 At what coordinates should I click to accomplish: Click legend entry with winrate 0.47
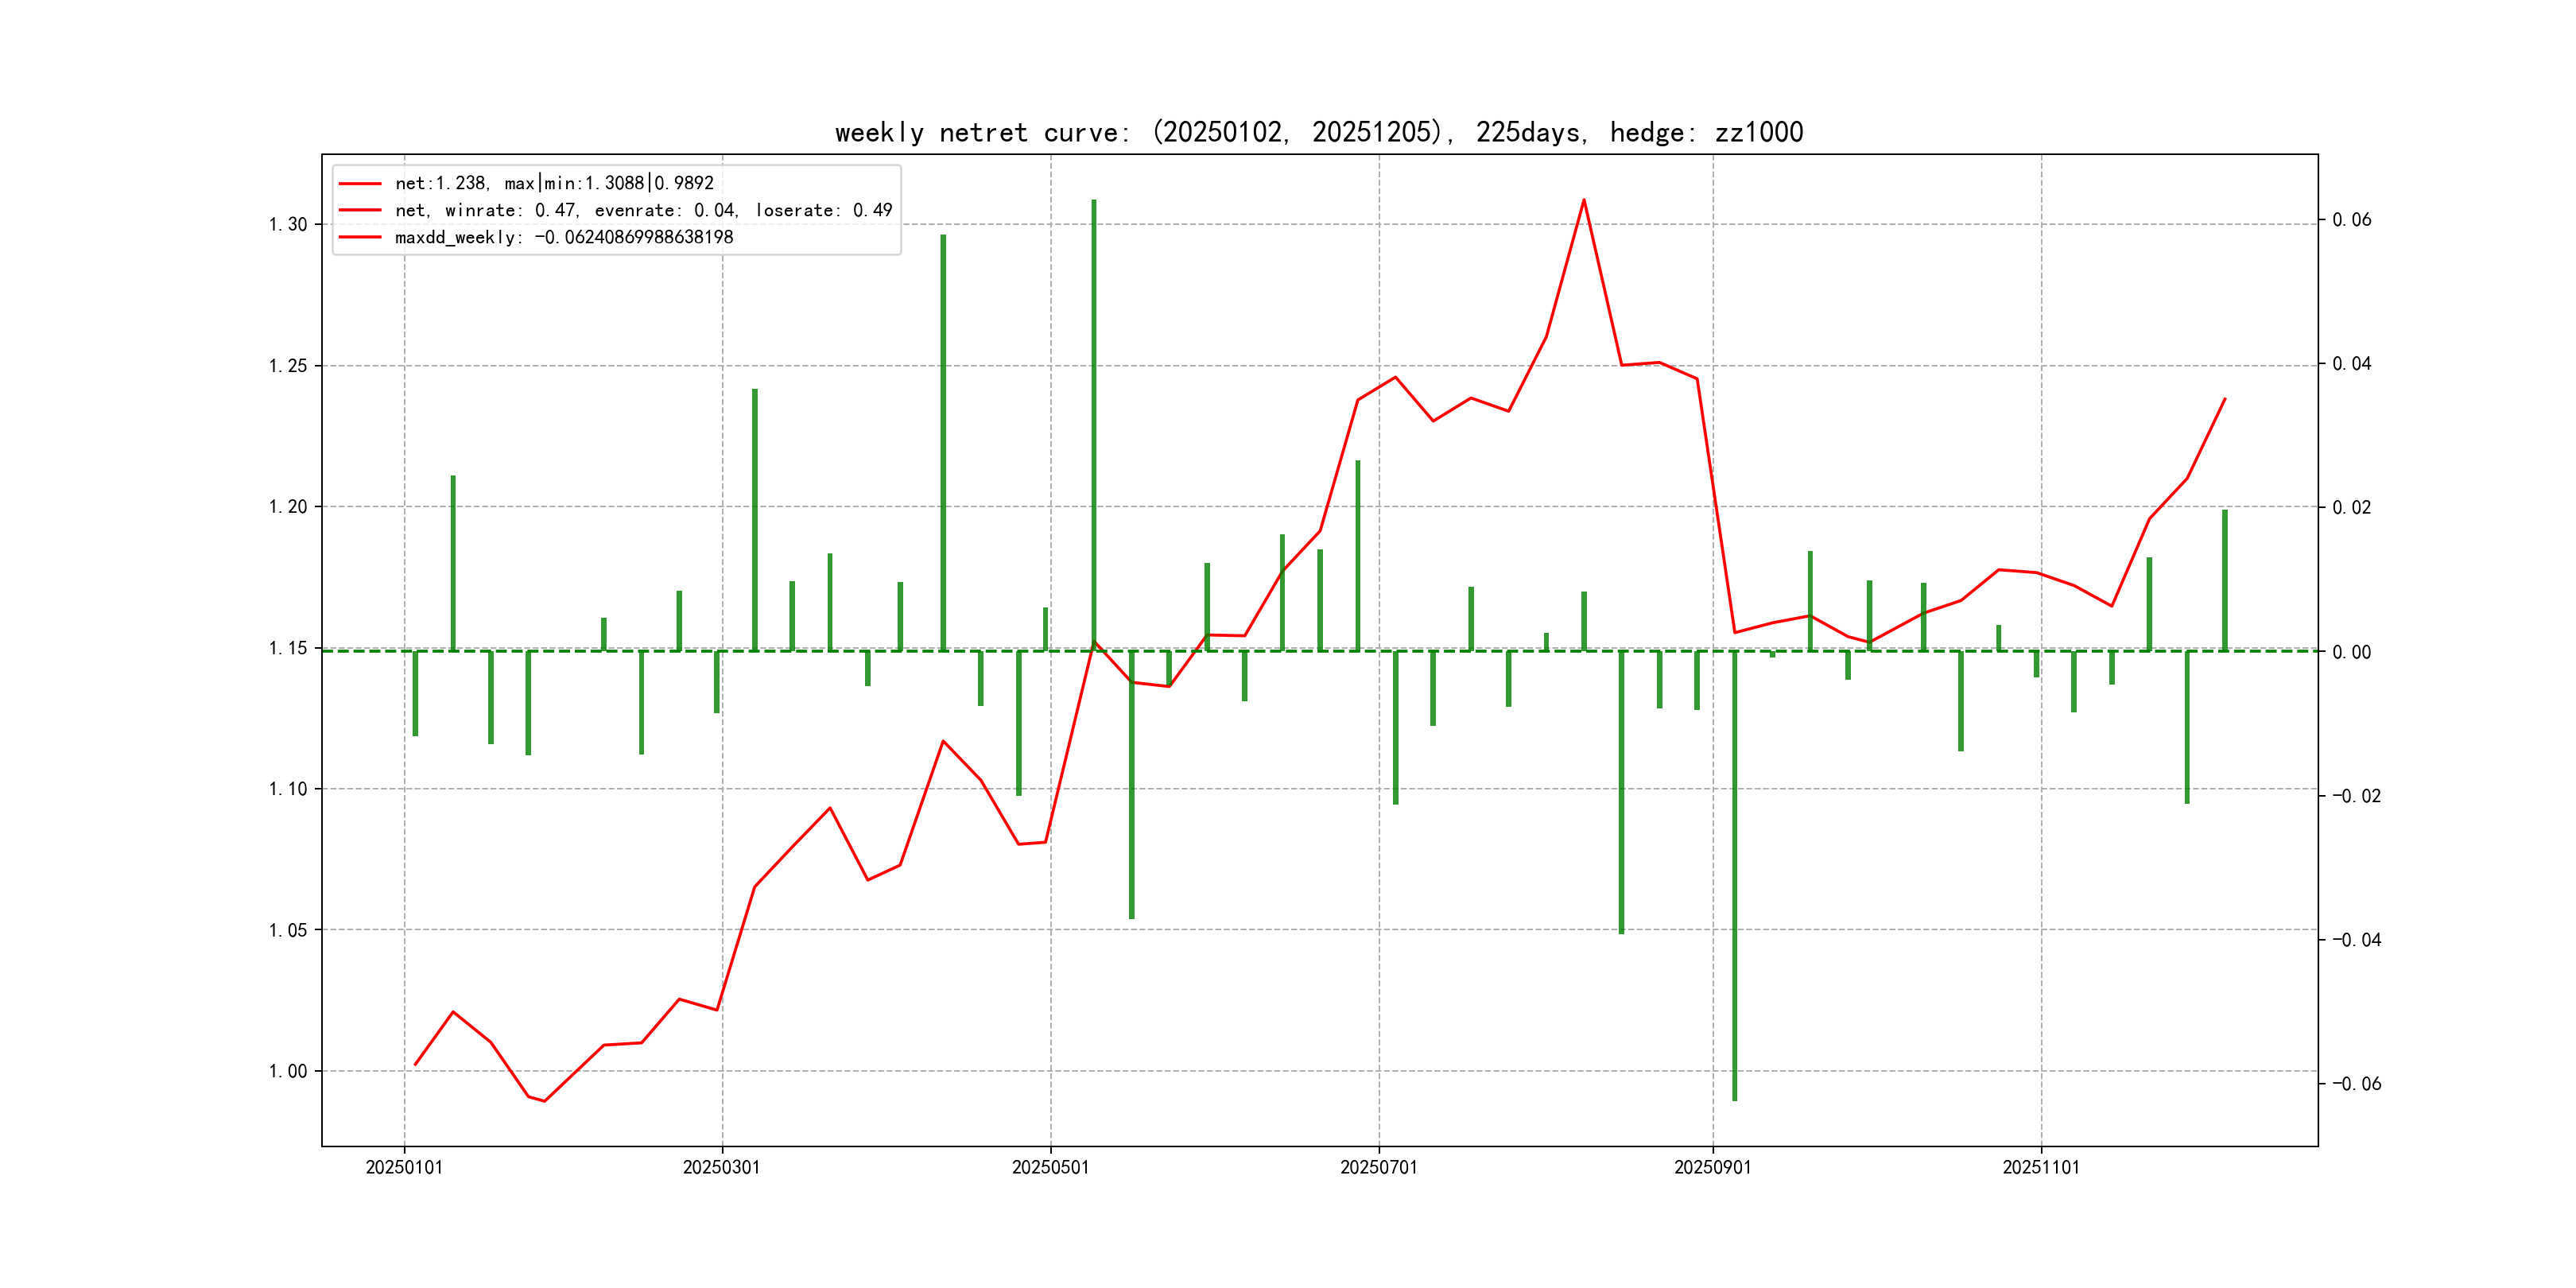click(643, 210)
